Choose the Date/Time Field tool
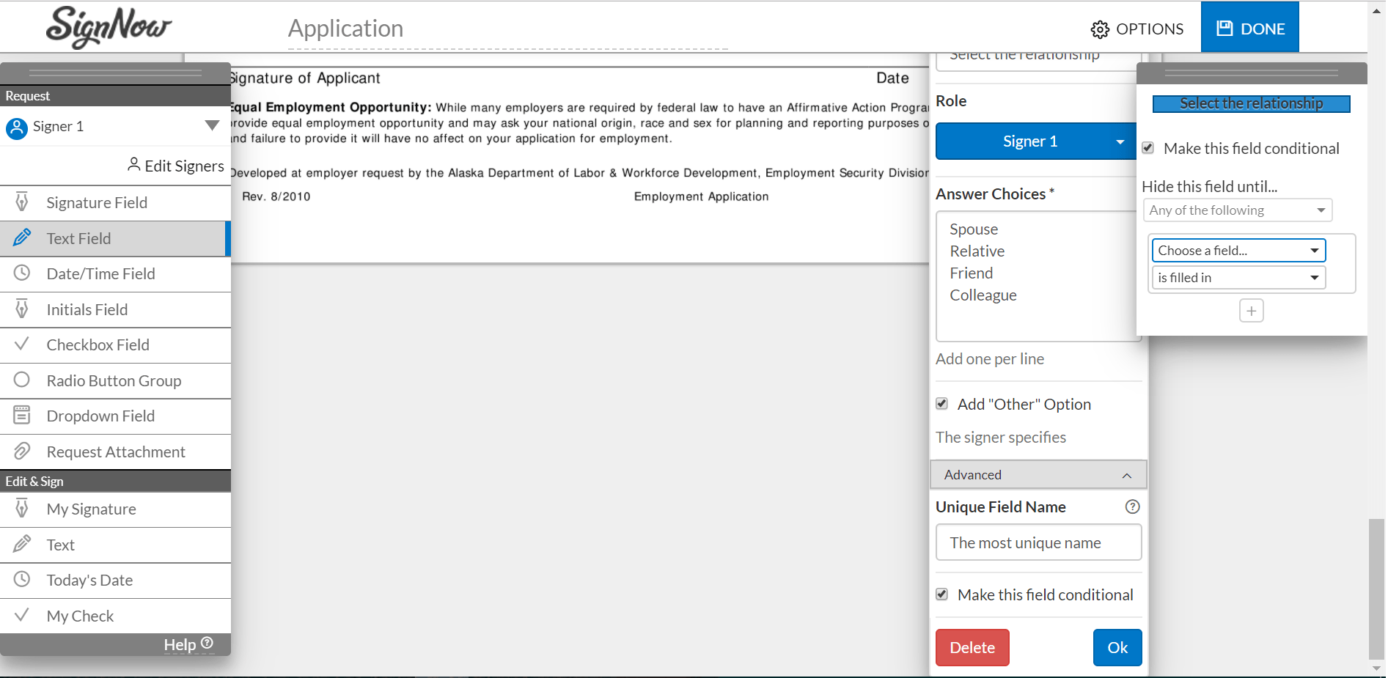This screenshot has height=678, width=1388. click(100, 273)
